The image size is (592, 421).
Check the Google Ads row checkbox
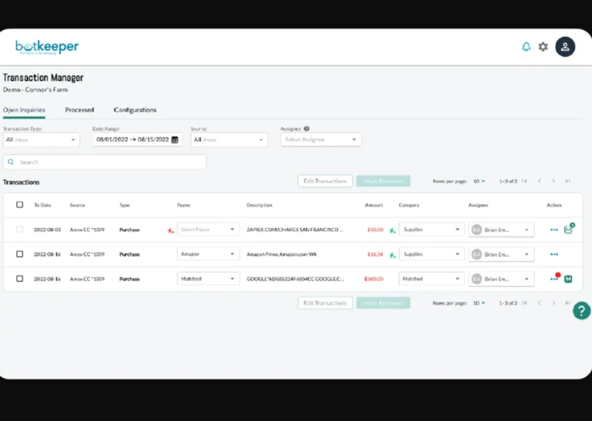click(x=20, y=279)
